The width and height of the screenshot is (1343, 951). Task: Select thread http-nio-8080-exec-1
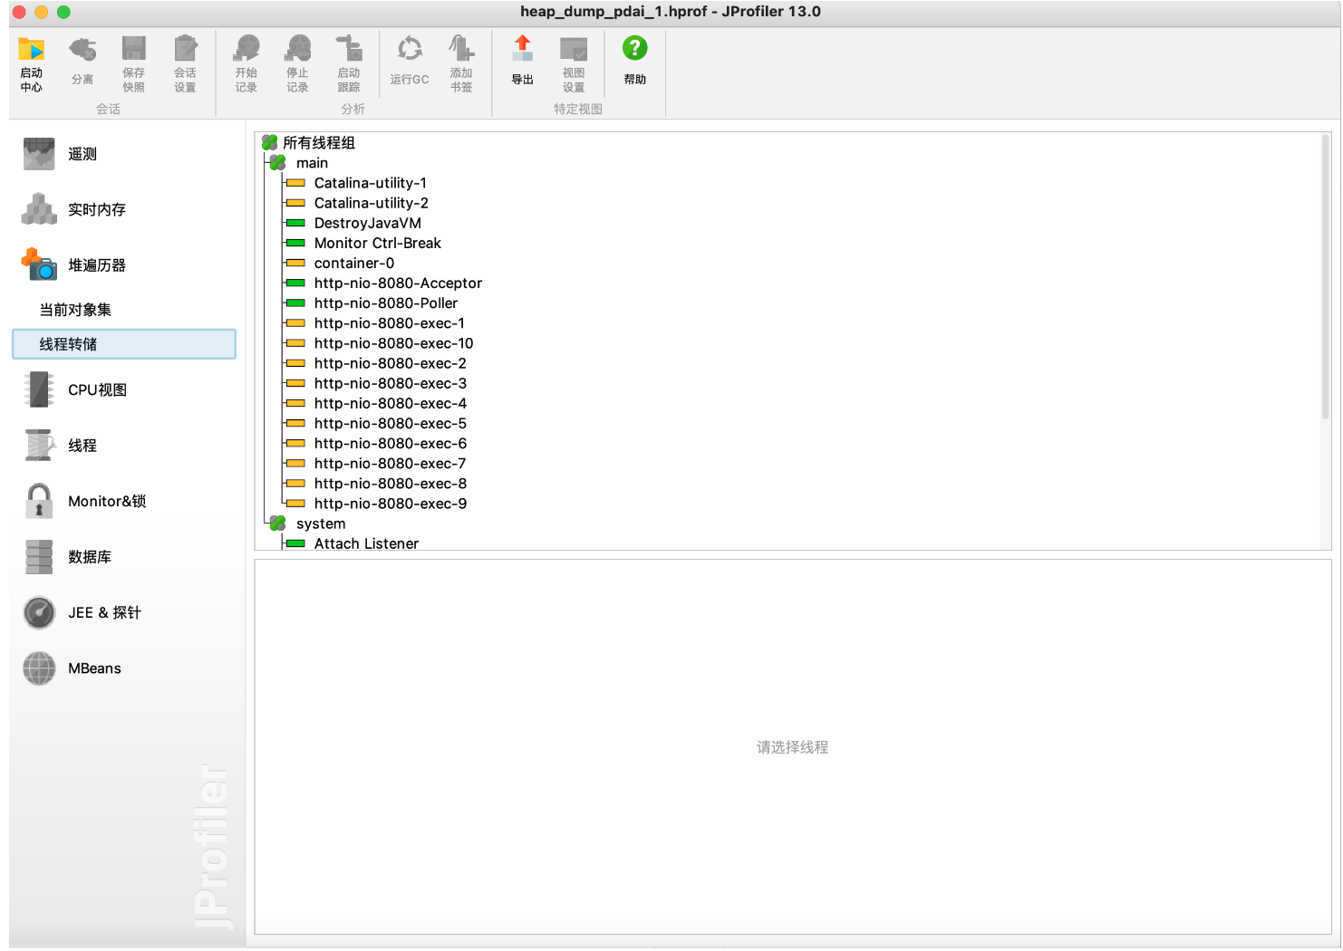(x=389, y=323)
